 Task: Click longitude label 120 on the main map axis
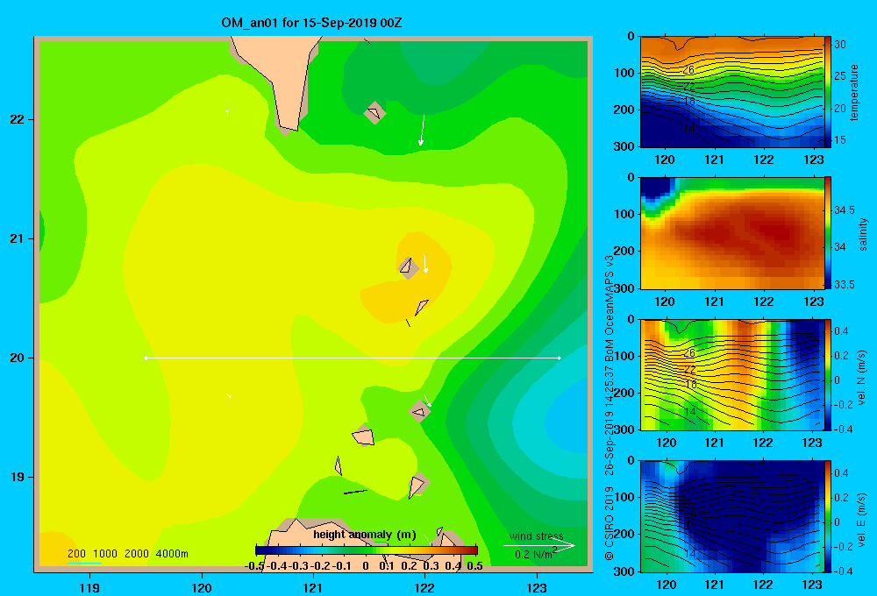coord(202,587)
